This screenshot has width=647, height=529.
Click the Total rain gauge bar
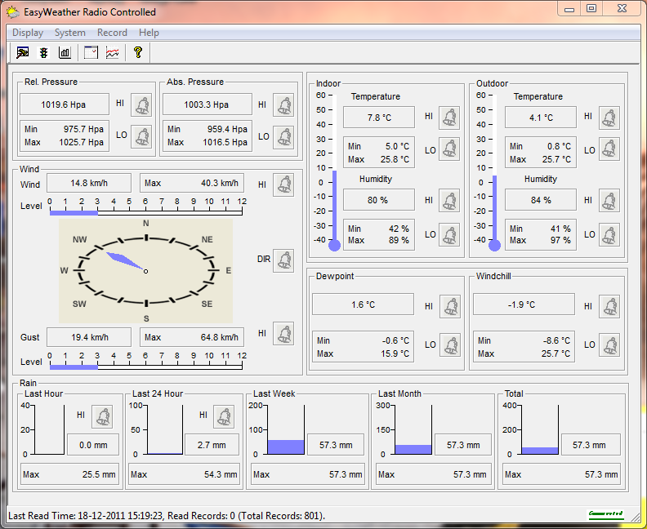(x=540, y=429)
